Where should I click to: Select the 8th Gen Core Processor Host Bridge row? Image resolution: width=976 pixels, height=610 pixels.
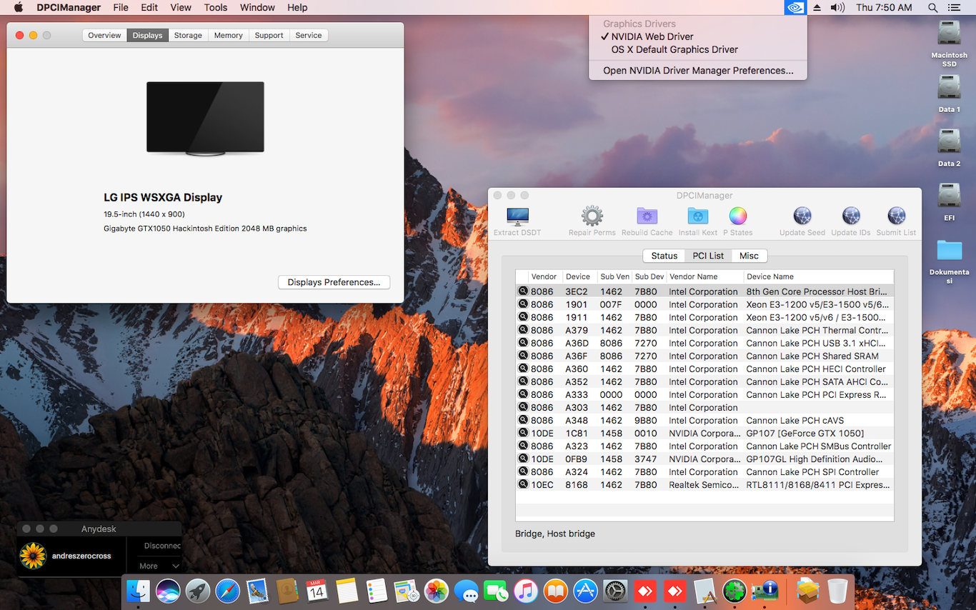[704, 291]
